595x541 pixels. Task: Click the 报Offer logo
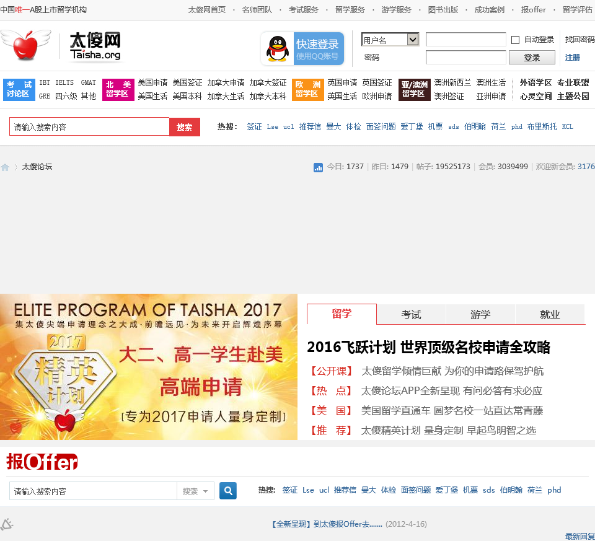point(42,462)
